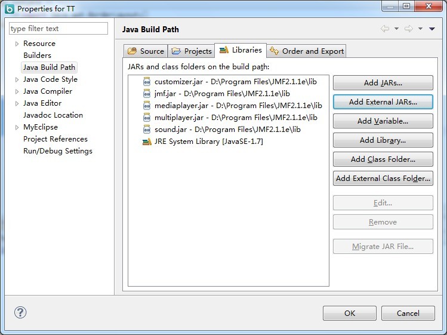Maximize the Properties for TT window
This screenshot has width=447, height=335.
tap(406, 6)
